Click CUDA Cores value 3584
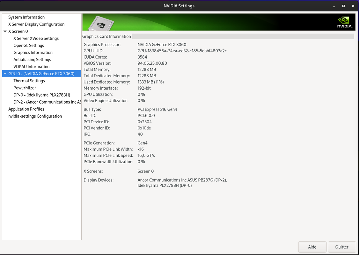The image size is (359, 255). (x=143, y=57)
